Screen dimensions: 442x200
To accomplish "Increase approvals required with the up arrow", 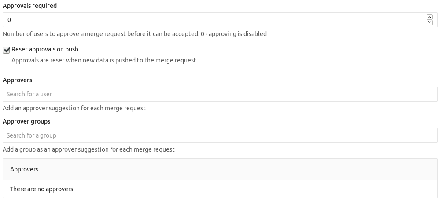I will click(429, 17).
